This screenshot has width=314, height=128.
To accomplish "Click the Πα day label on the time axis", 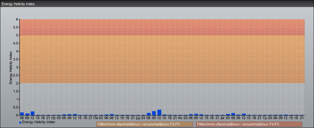I will 96,118.
